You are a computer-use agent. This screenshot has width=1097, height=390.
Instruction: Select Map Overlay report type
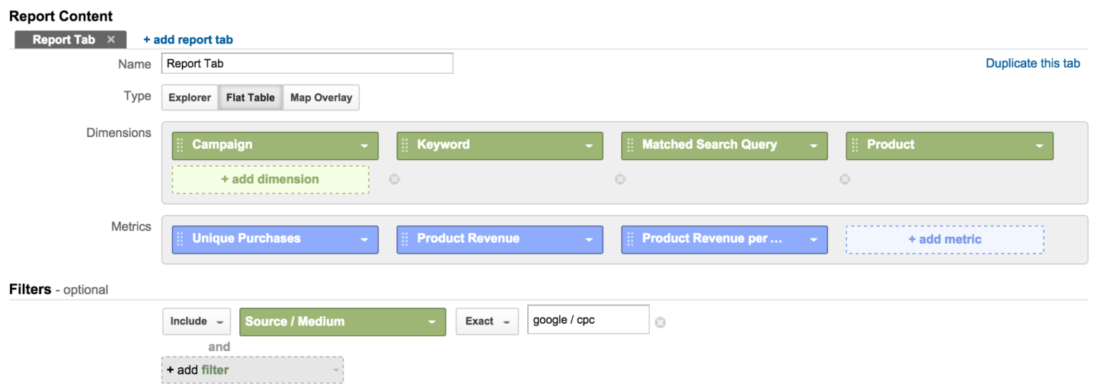(321, 97)
